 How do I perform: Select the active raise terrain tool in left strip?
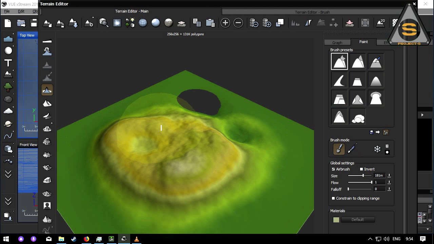(x=47, y=90)
